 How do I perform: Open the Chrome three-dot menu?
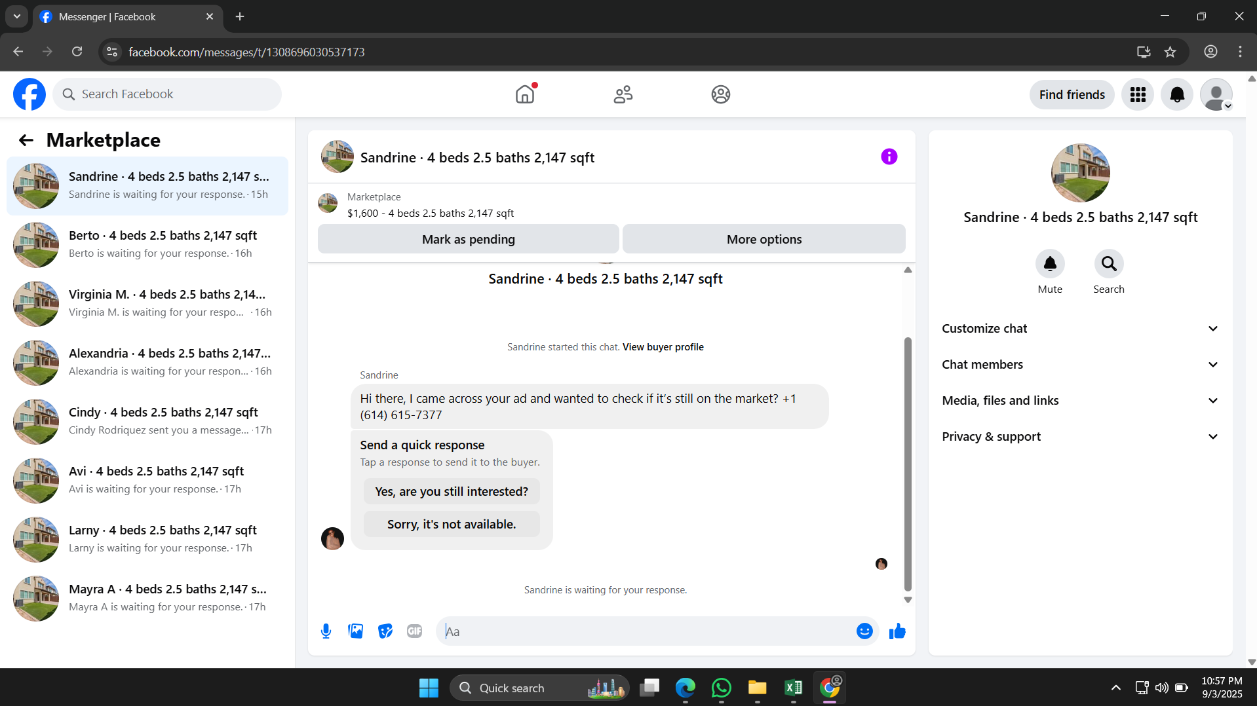tap(1240, 52)
